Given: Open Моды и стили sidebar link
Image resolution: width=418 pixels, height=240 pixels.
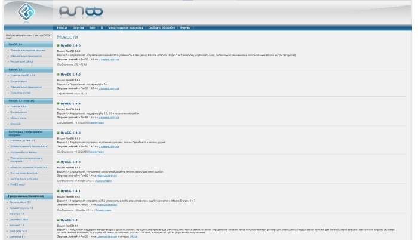Looking at the screenshot, I should [19, 118].
